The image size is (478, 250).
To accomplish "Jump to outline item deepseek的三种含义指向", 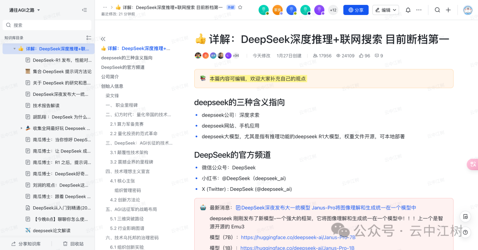I will [x=127, y=58].
